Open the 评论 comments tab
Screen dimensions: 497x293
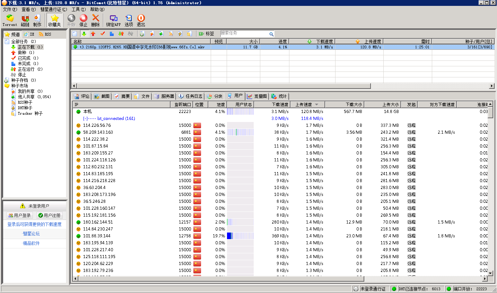82,96
